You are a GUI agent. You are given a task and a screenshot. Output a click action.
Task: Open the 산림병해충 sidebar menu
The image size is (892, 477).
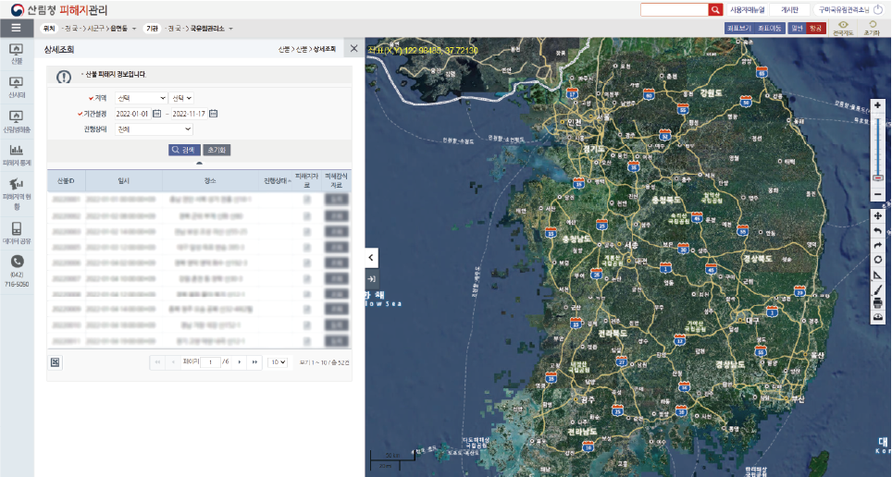click(x=17, y=122)
